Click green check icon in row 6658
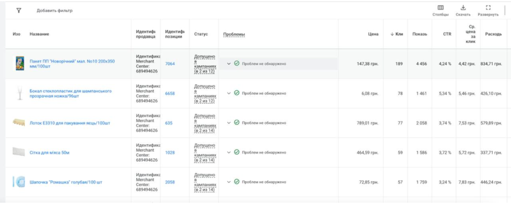 [x=237, y=93]
